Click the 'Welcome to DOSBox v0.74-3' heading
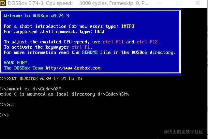The image size is (208, 139). [36, 16]
